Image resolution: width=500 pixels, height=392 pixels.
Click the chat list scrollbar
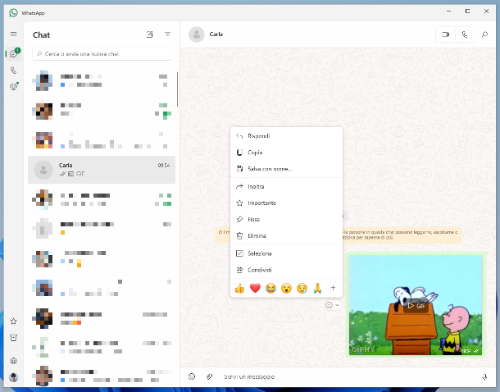177,89
